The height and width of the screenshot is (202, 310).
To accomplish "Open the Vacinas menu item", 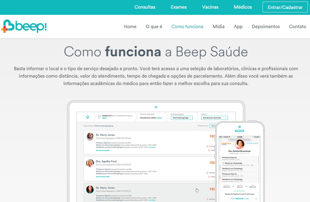I will pyautogui.click(x=210, y=7).
